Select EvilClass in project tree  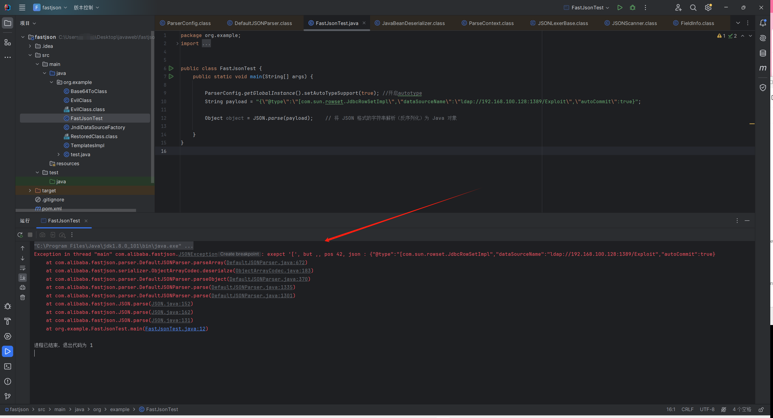pyautogui.click(x=81, y=100)
